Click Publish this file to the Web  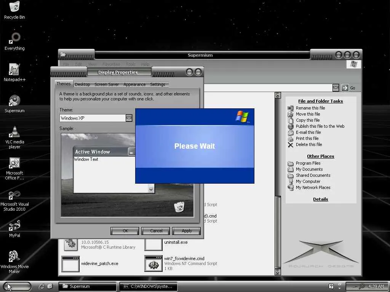[320, 126]
